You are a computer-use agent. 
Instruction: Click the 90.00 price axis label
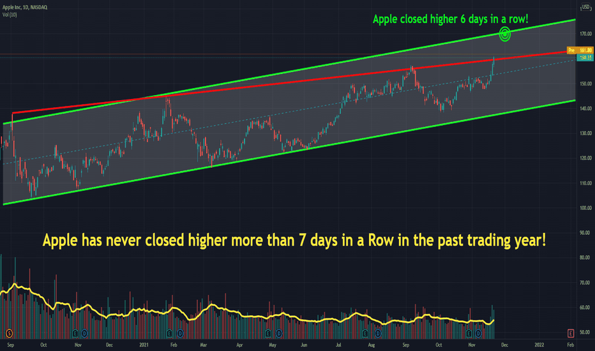[x=585, y=232]
